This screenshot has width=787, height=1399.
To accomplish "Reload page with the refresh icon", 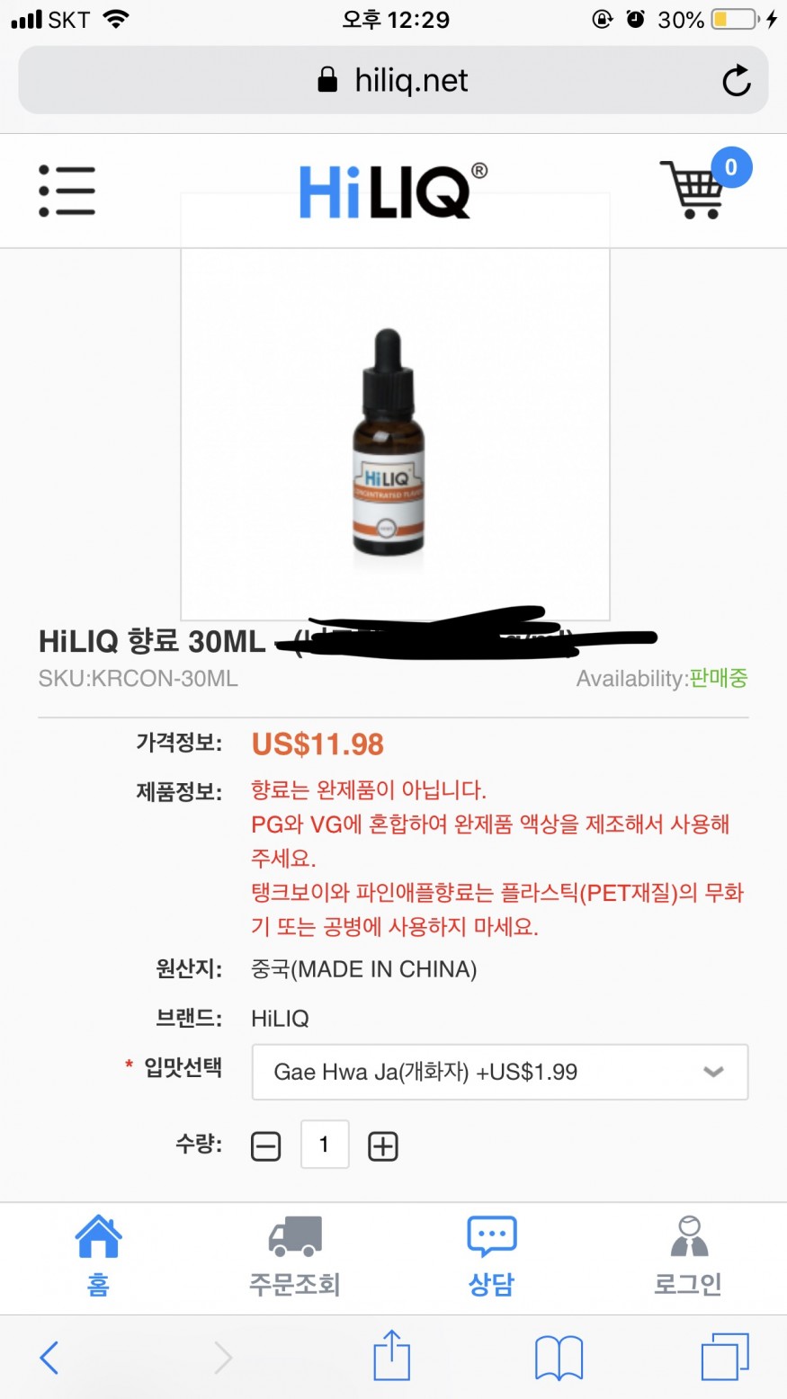I will (x=737, y=80).
